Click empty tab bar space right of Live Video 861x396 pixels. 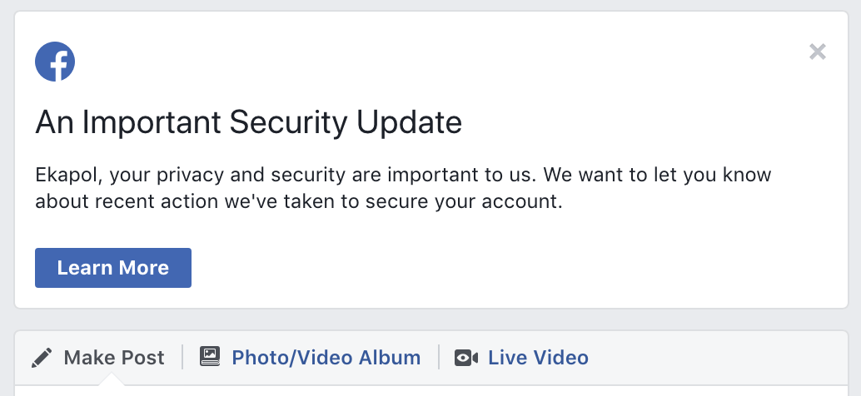click(x=714, y=358)
